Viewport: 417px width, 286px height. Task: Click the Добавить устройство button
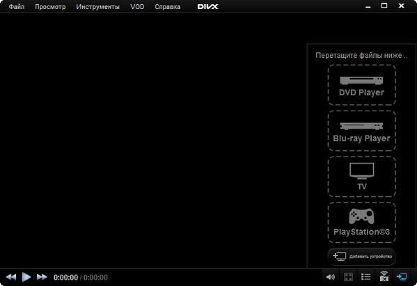coord(362,257)
